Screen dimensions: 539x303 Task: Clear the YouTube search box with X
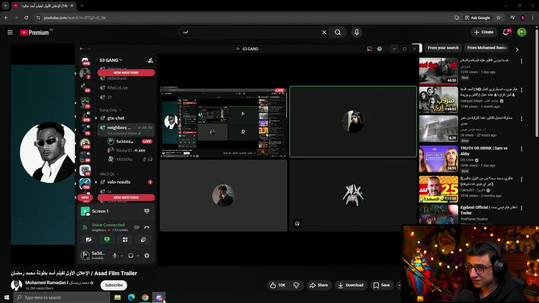(x=324, y=32)
